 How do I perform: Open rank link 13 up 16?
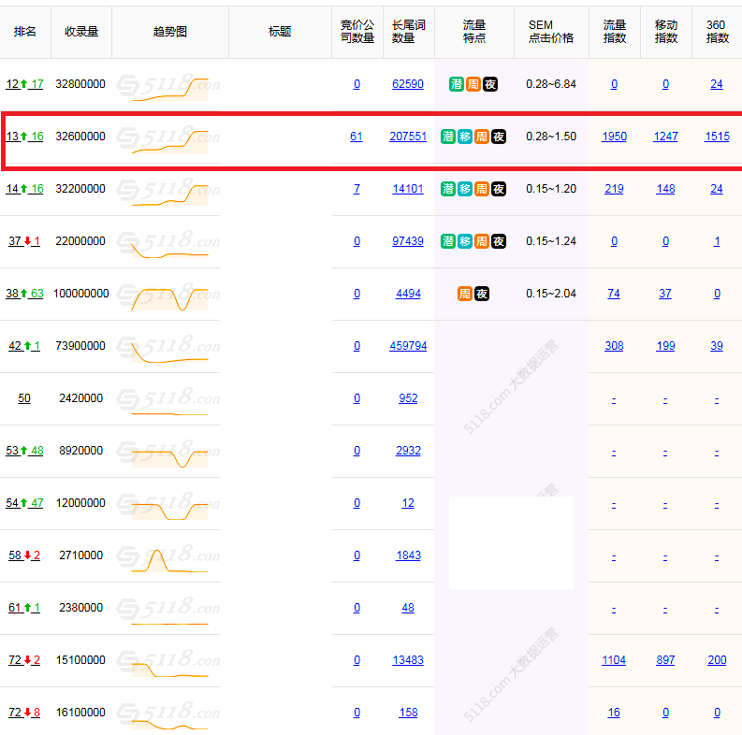(x=24, y=137)
